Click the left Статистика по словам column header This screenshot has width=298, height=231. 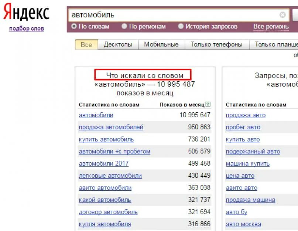(x=109, y=105)
